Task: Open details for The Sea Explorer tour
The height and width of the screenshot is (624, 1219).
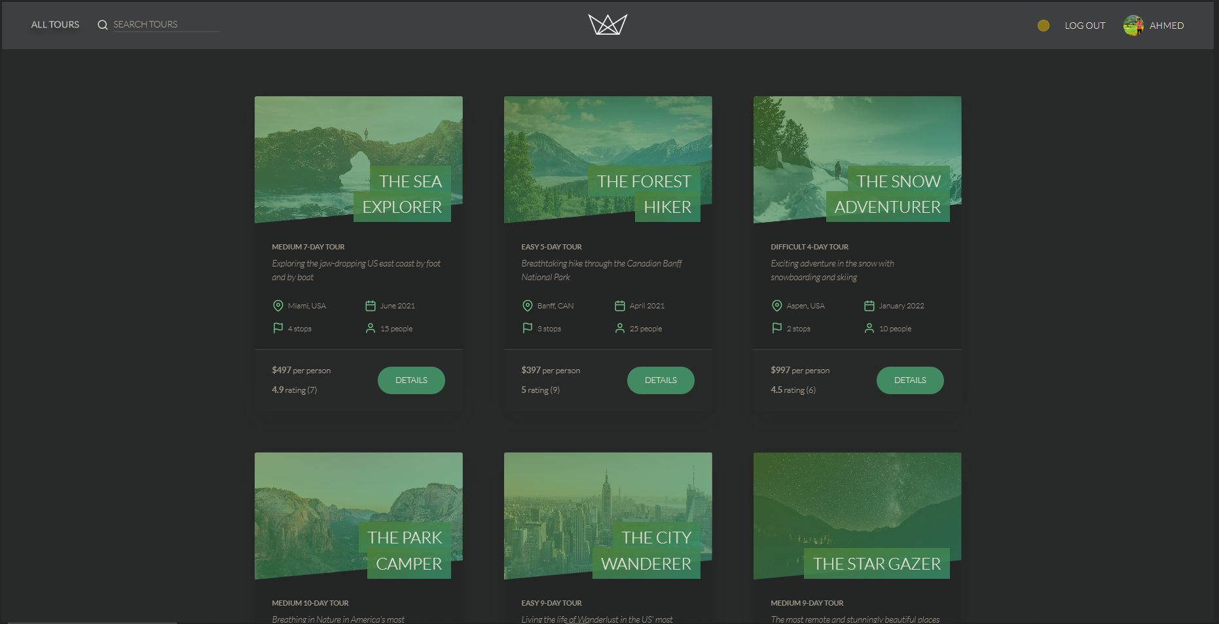Action: (411, 380)
